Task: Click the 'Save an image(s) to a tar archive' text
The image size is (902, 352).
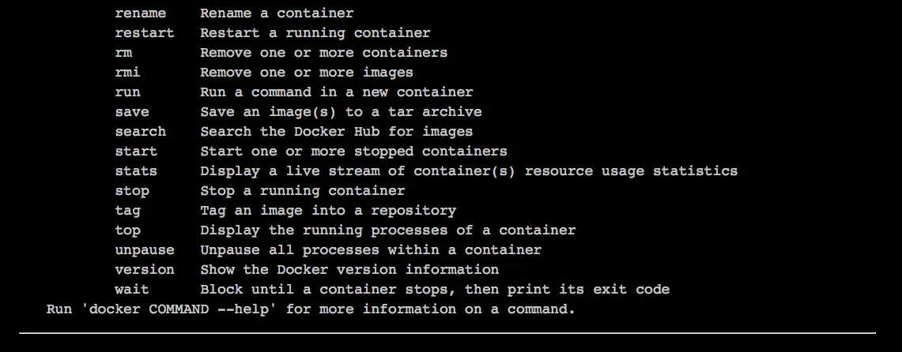Action: (341, 112)
